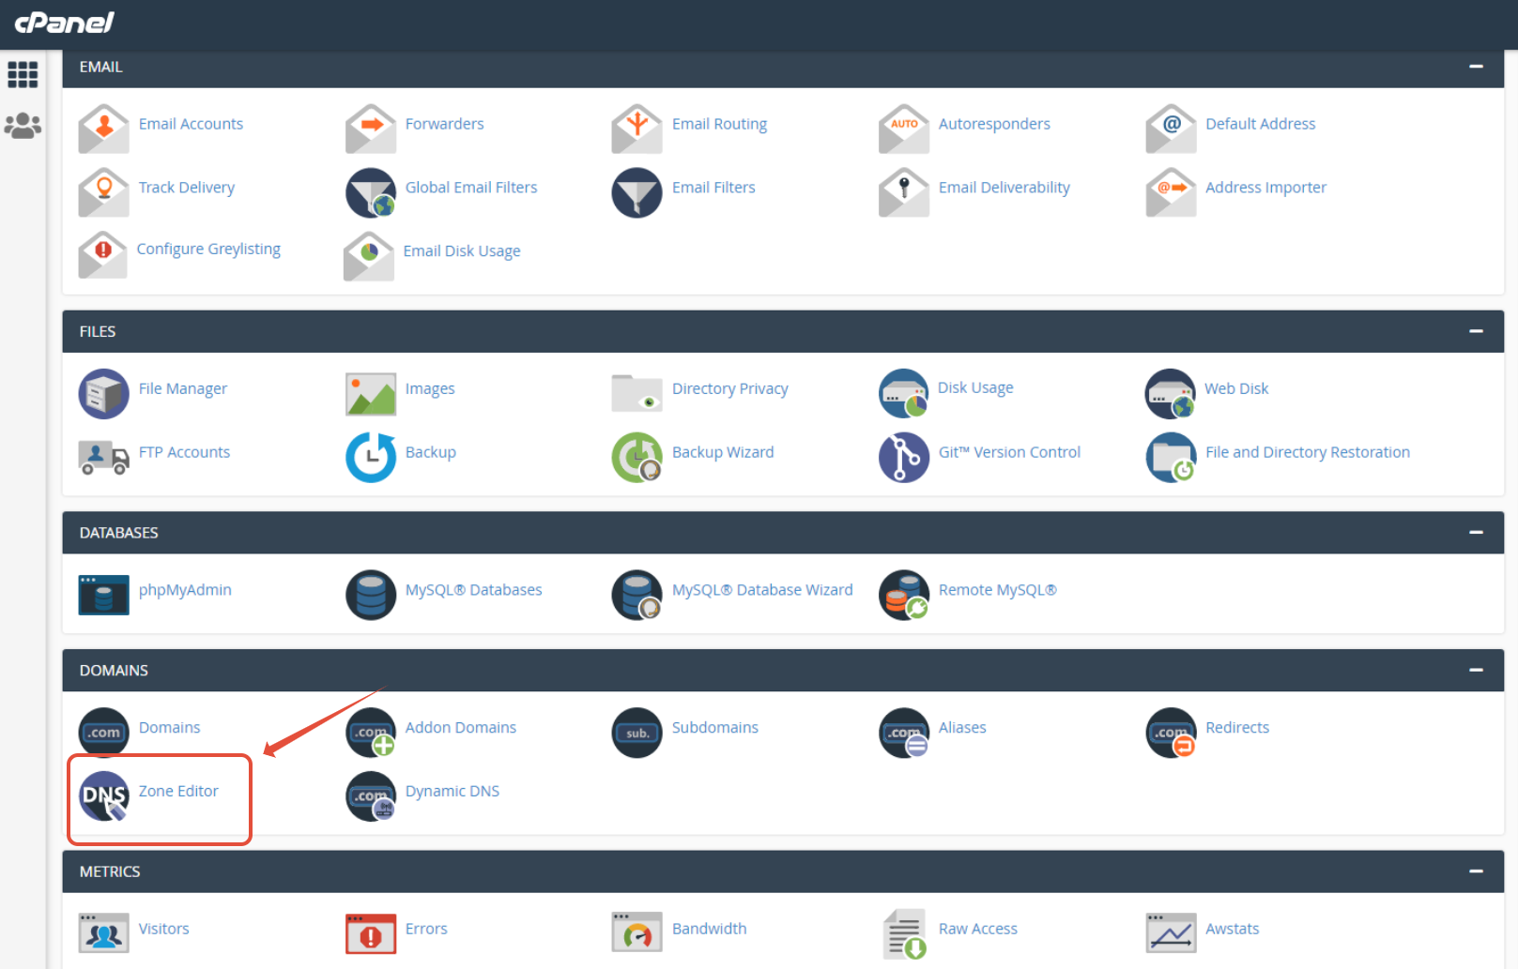Open the sidebar home grid icon
Viewport: 1518px width, 969px height.
pos(23,74)
